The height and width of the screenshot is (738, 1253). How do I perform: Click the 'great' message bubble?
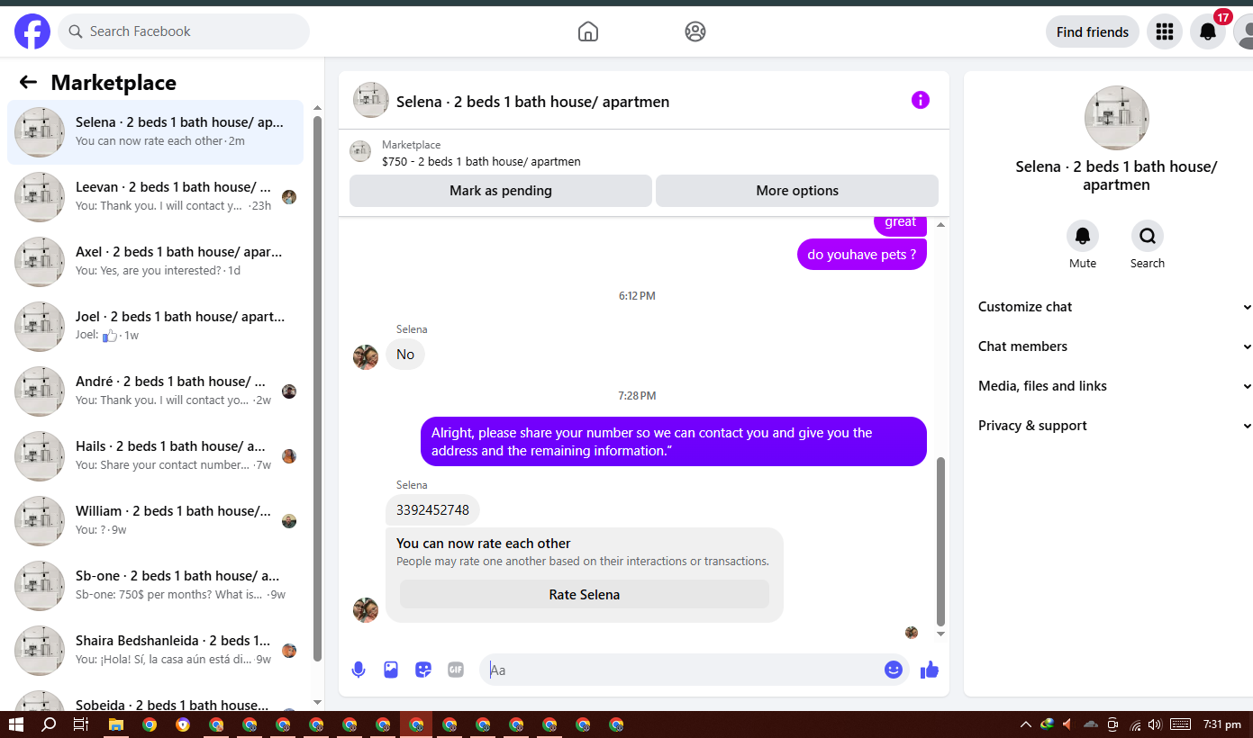tap(900, 223)
